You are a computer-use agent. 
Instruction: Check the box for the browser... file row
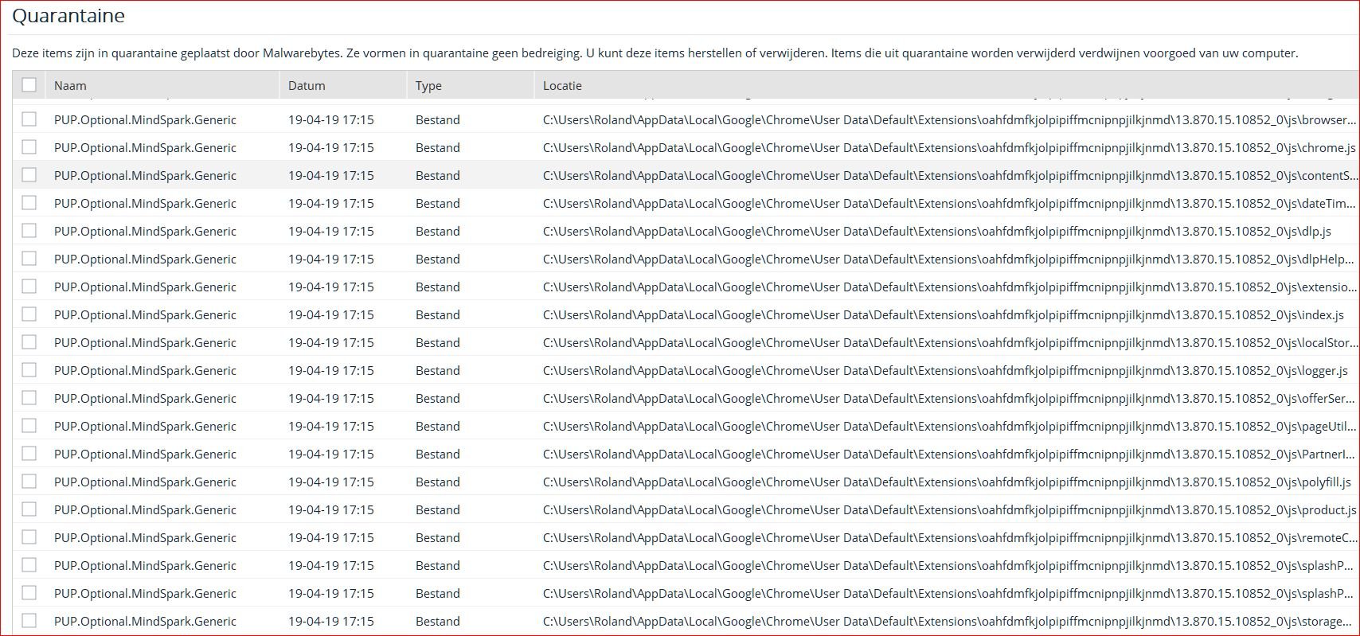[29, 119]
